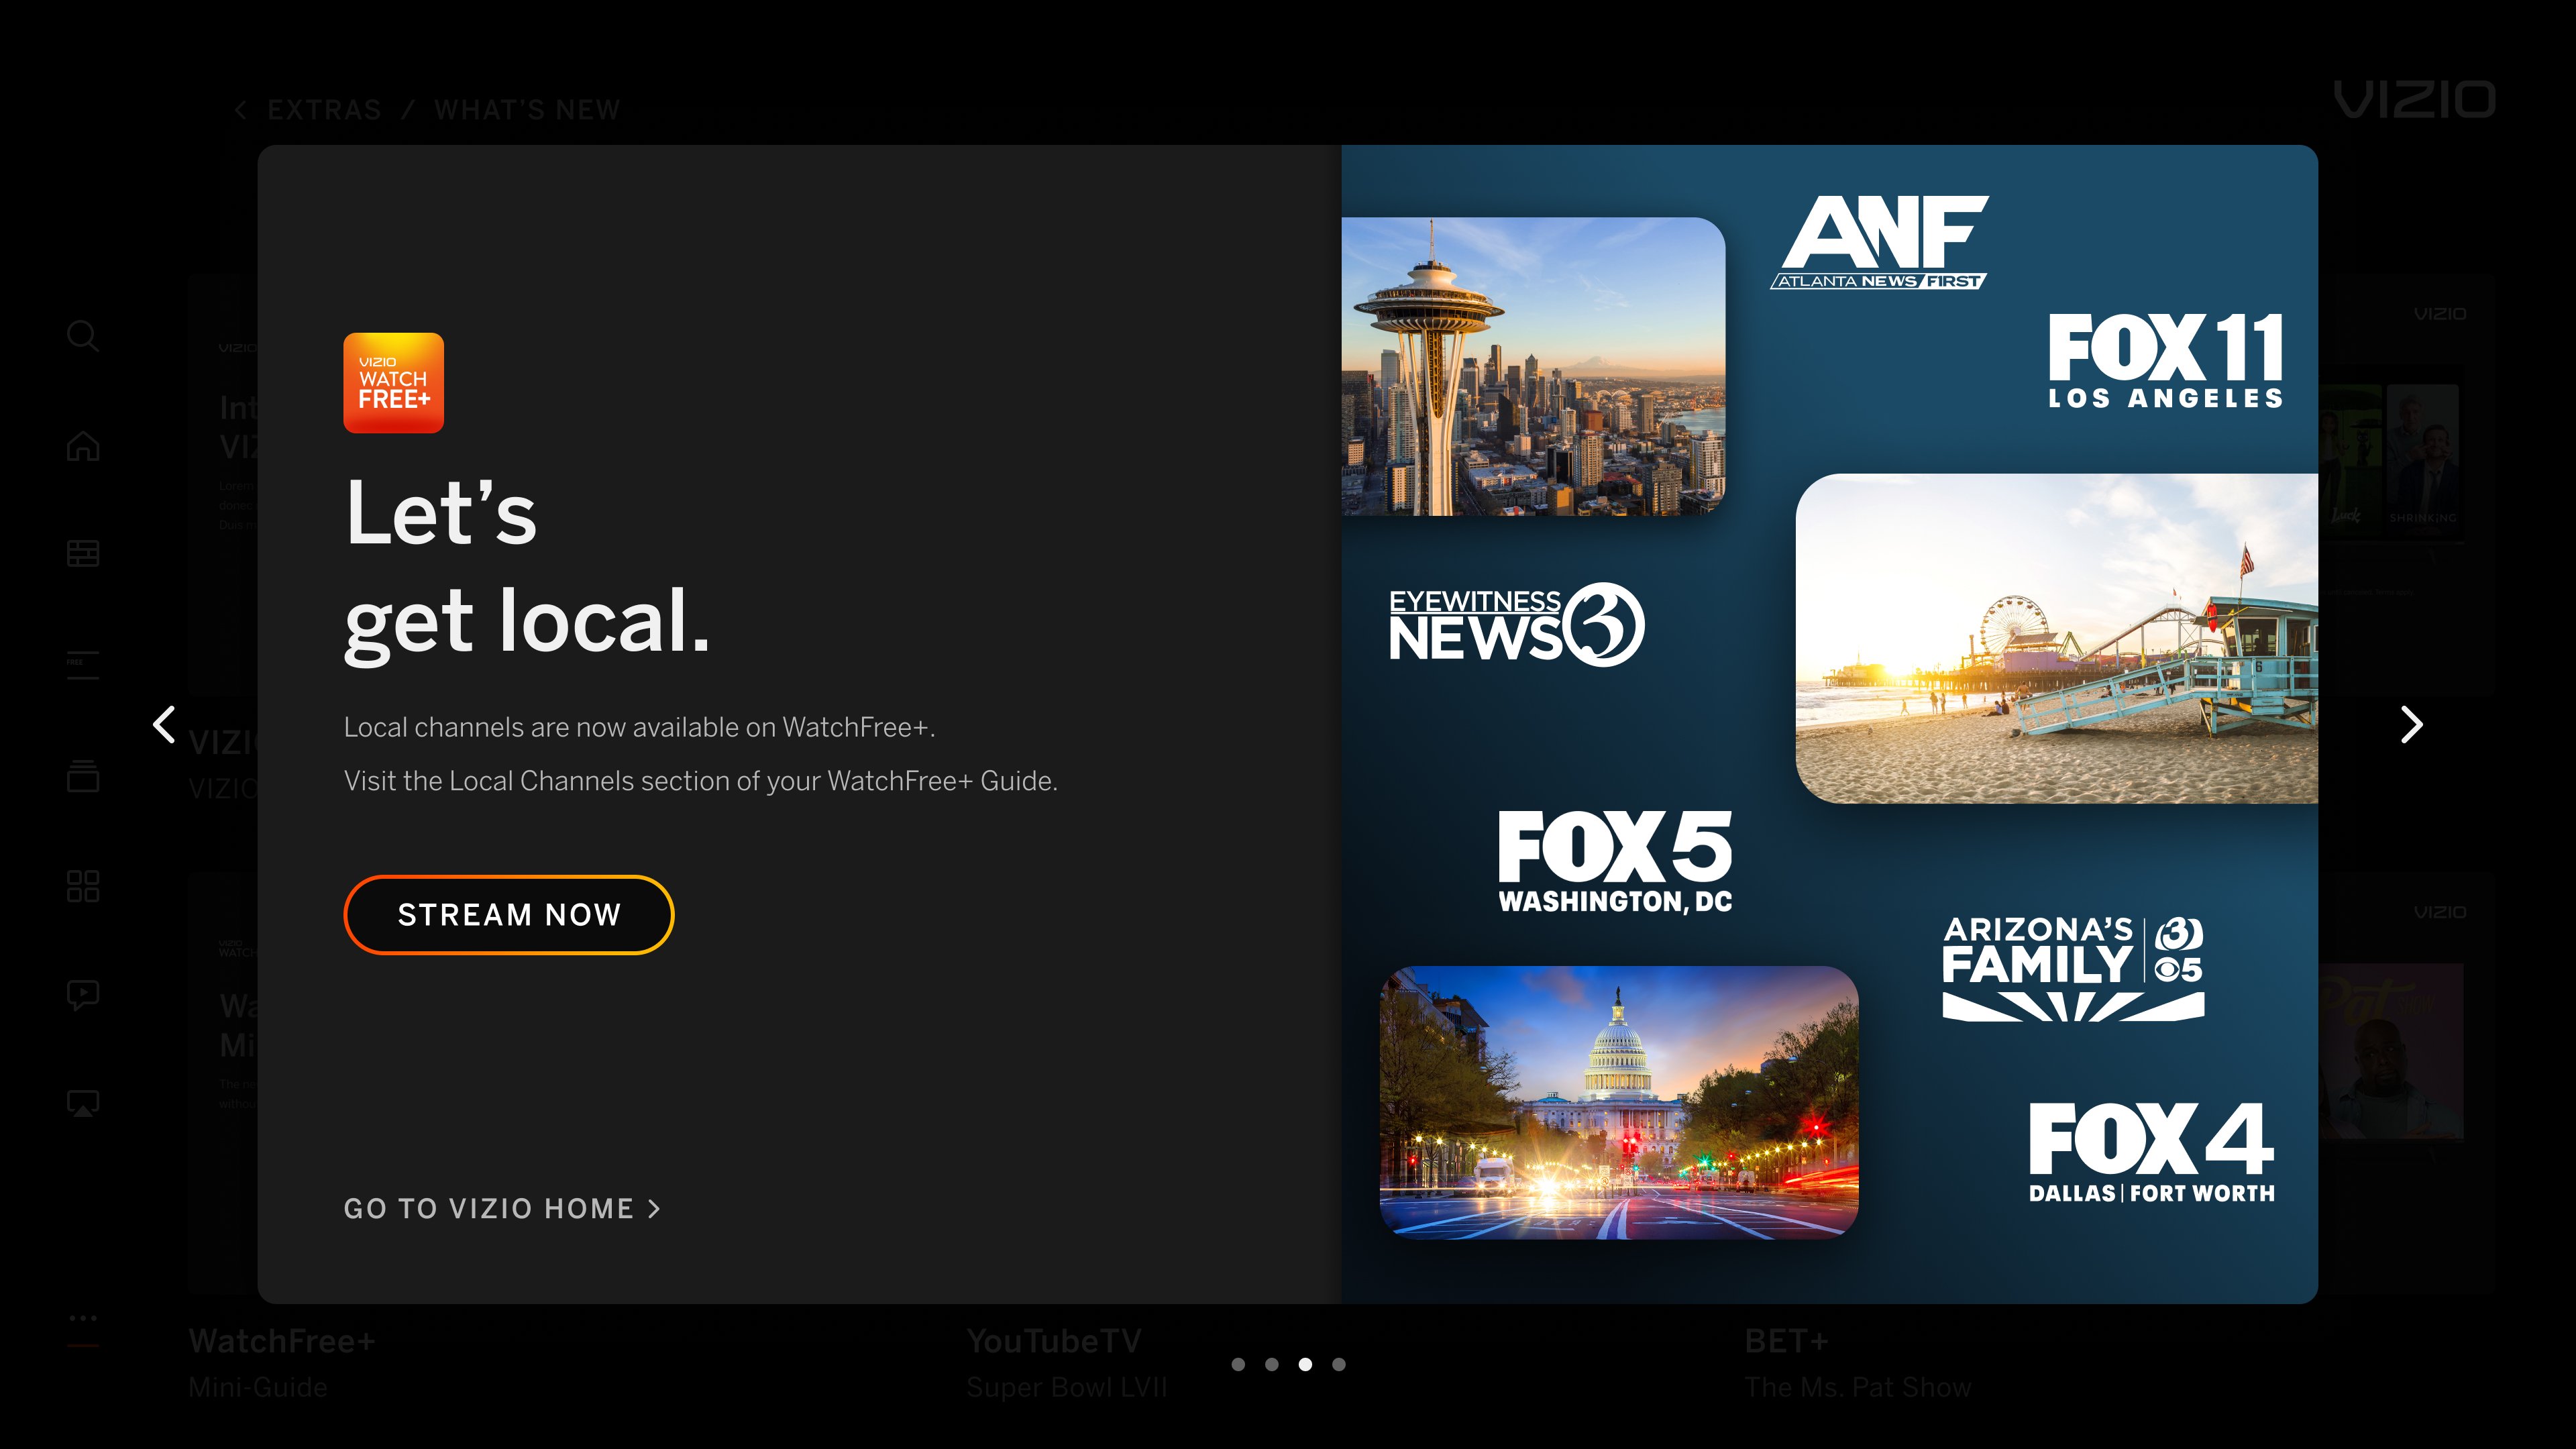Click 'Local channels are now available' text

(x=640, y=727)
